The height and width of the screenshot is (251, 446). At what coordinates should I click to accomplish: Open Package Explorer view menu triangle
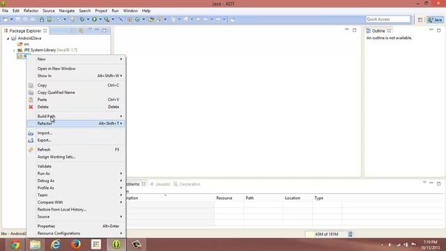[90, 29]
